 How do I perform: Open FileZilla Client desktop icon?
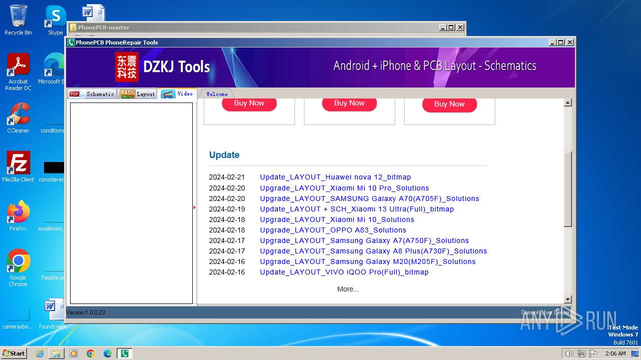click(18, 166)
